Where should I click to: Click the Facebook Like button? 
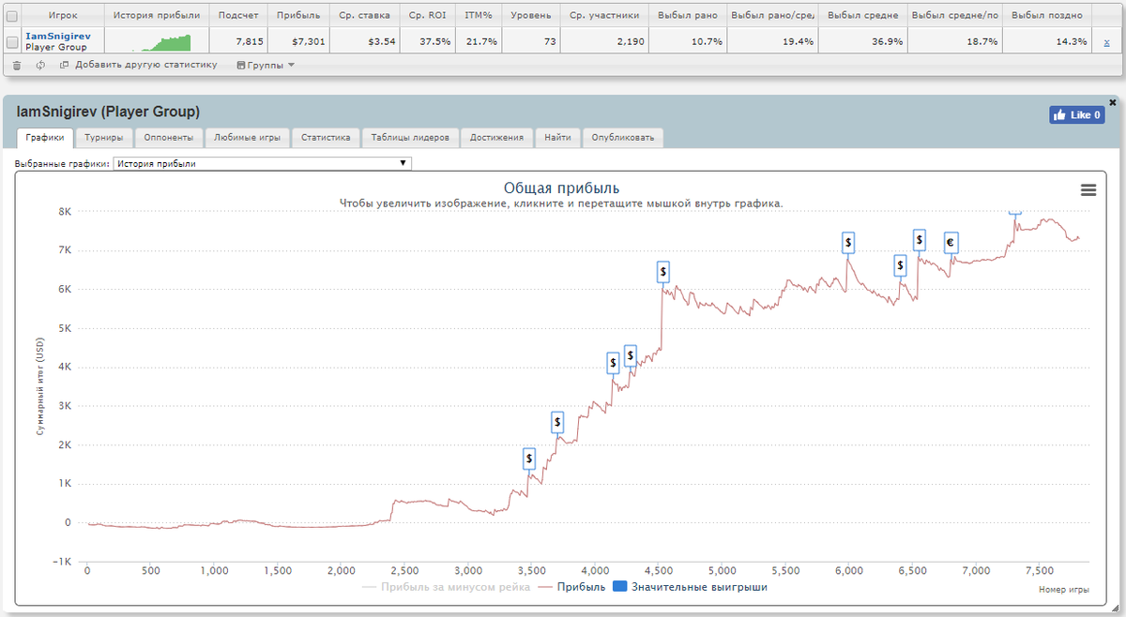[1077, 114]
